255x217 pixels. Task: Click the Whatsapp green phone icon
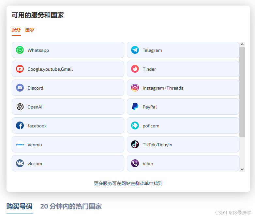(20, 50)
